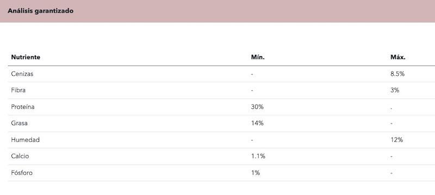Click the Calcio row label
Image resolution: width=435 pixels, height=195 pixels.
point(20,156)
